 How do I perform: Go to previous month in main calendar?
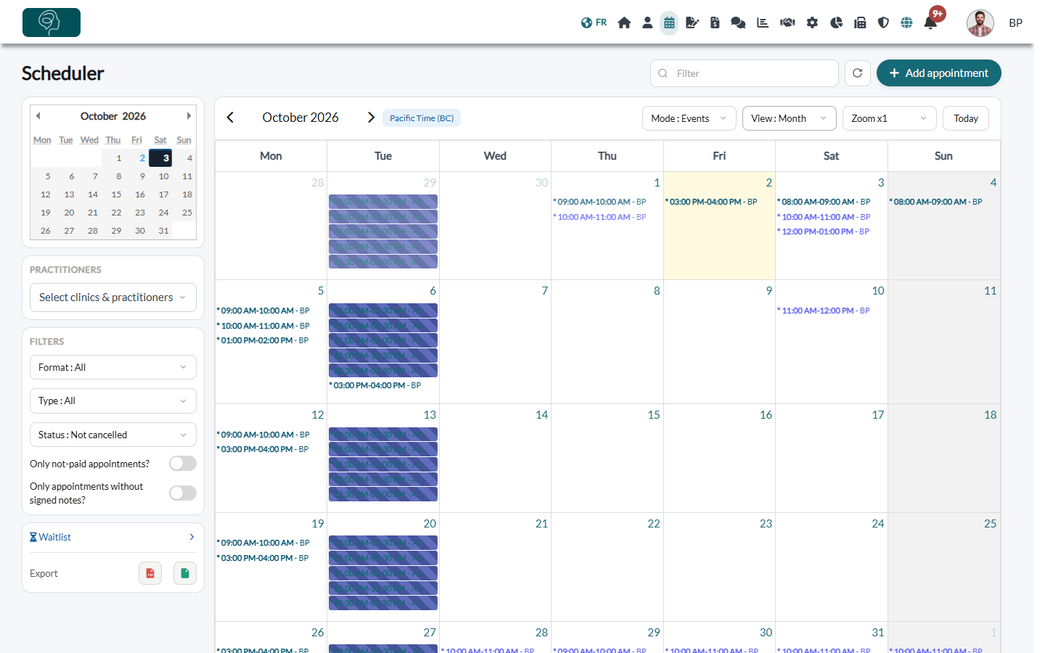(x=230, y=118)
